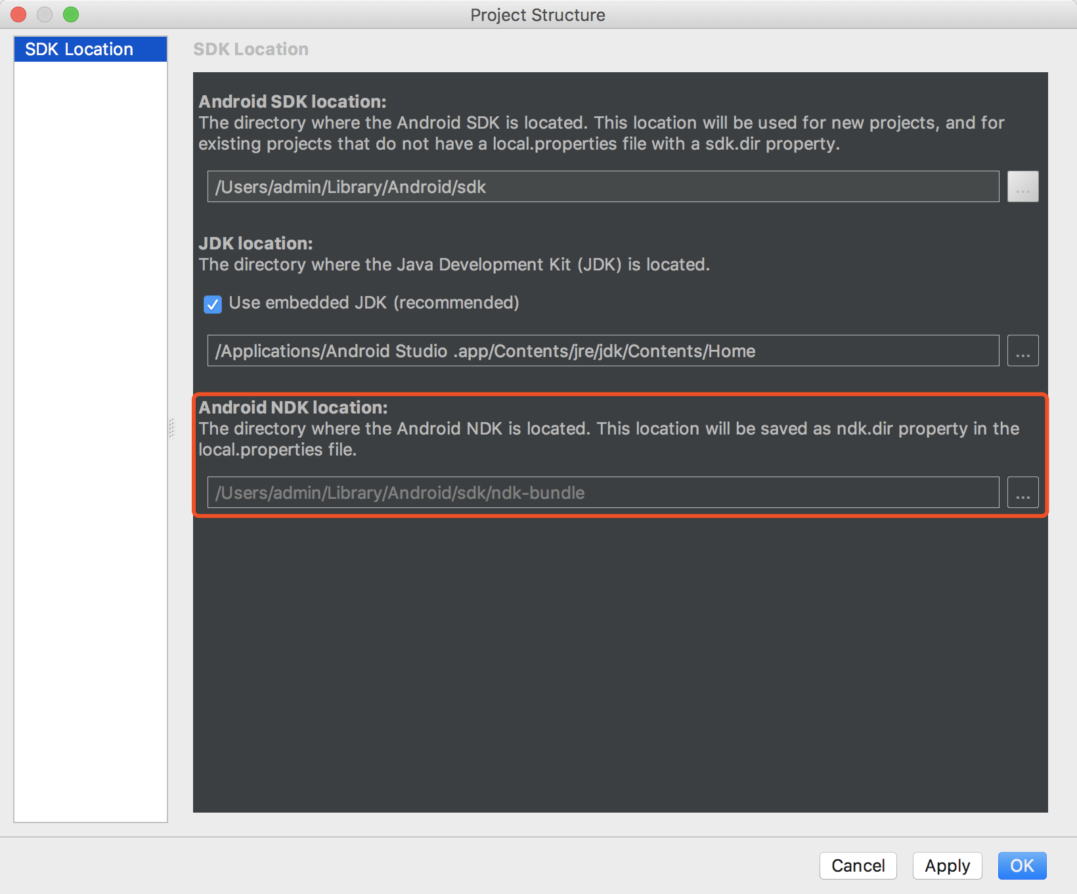
Task: Zoom the window with the green button
Action: point(71,14)
